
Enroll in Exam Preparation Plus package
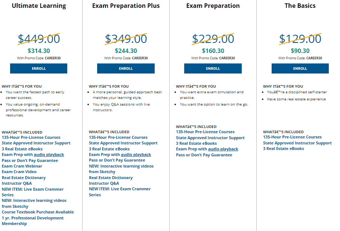(126, 68)
